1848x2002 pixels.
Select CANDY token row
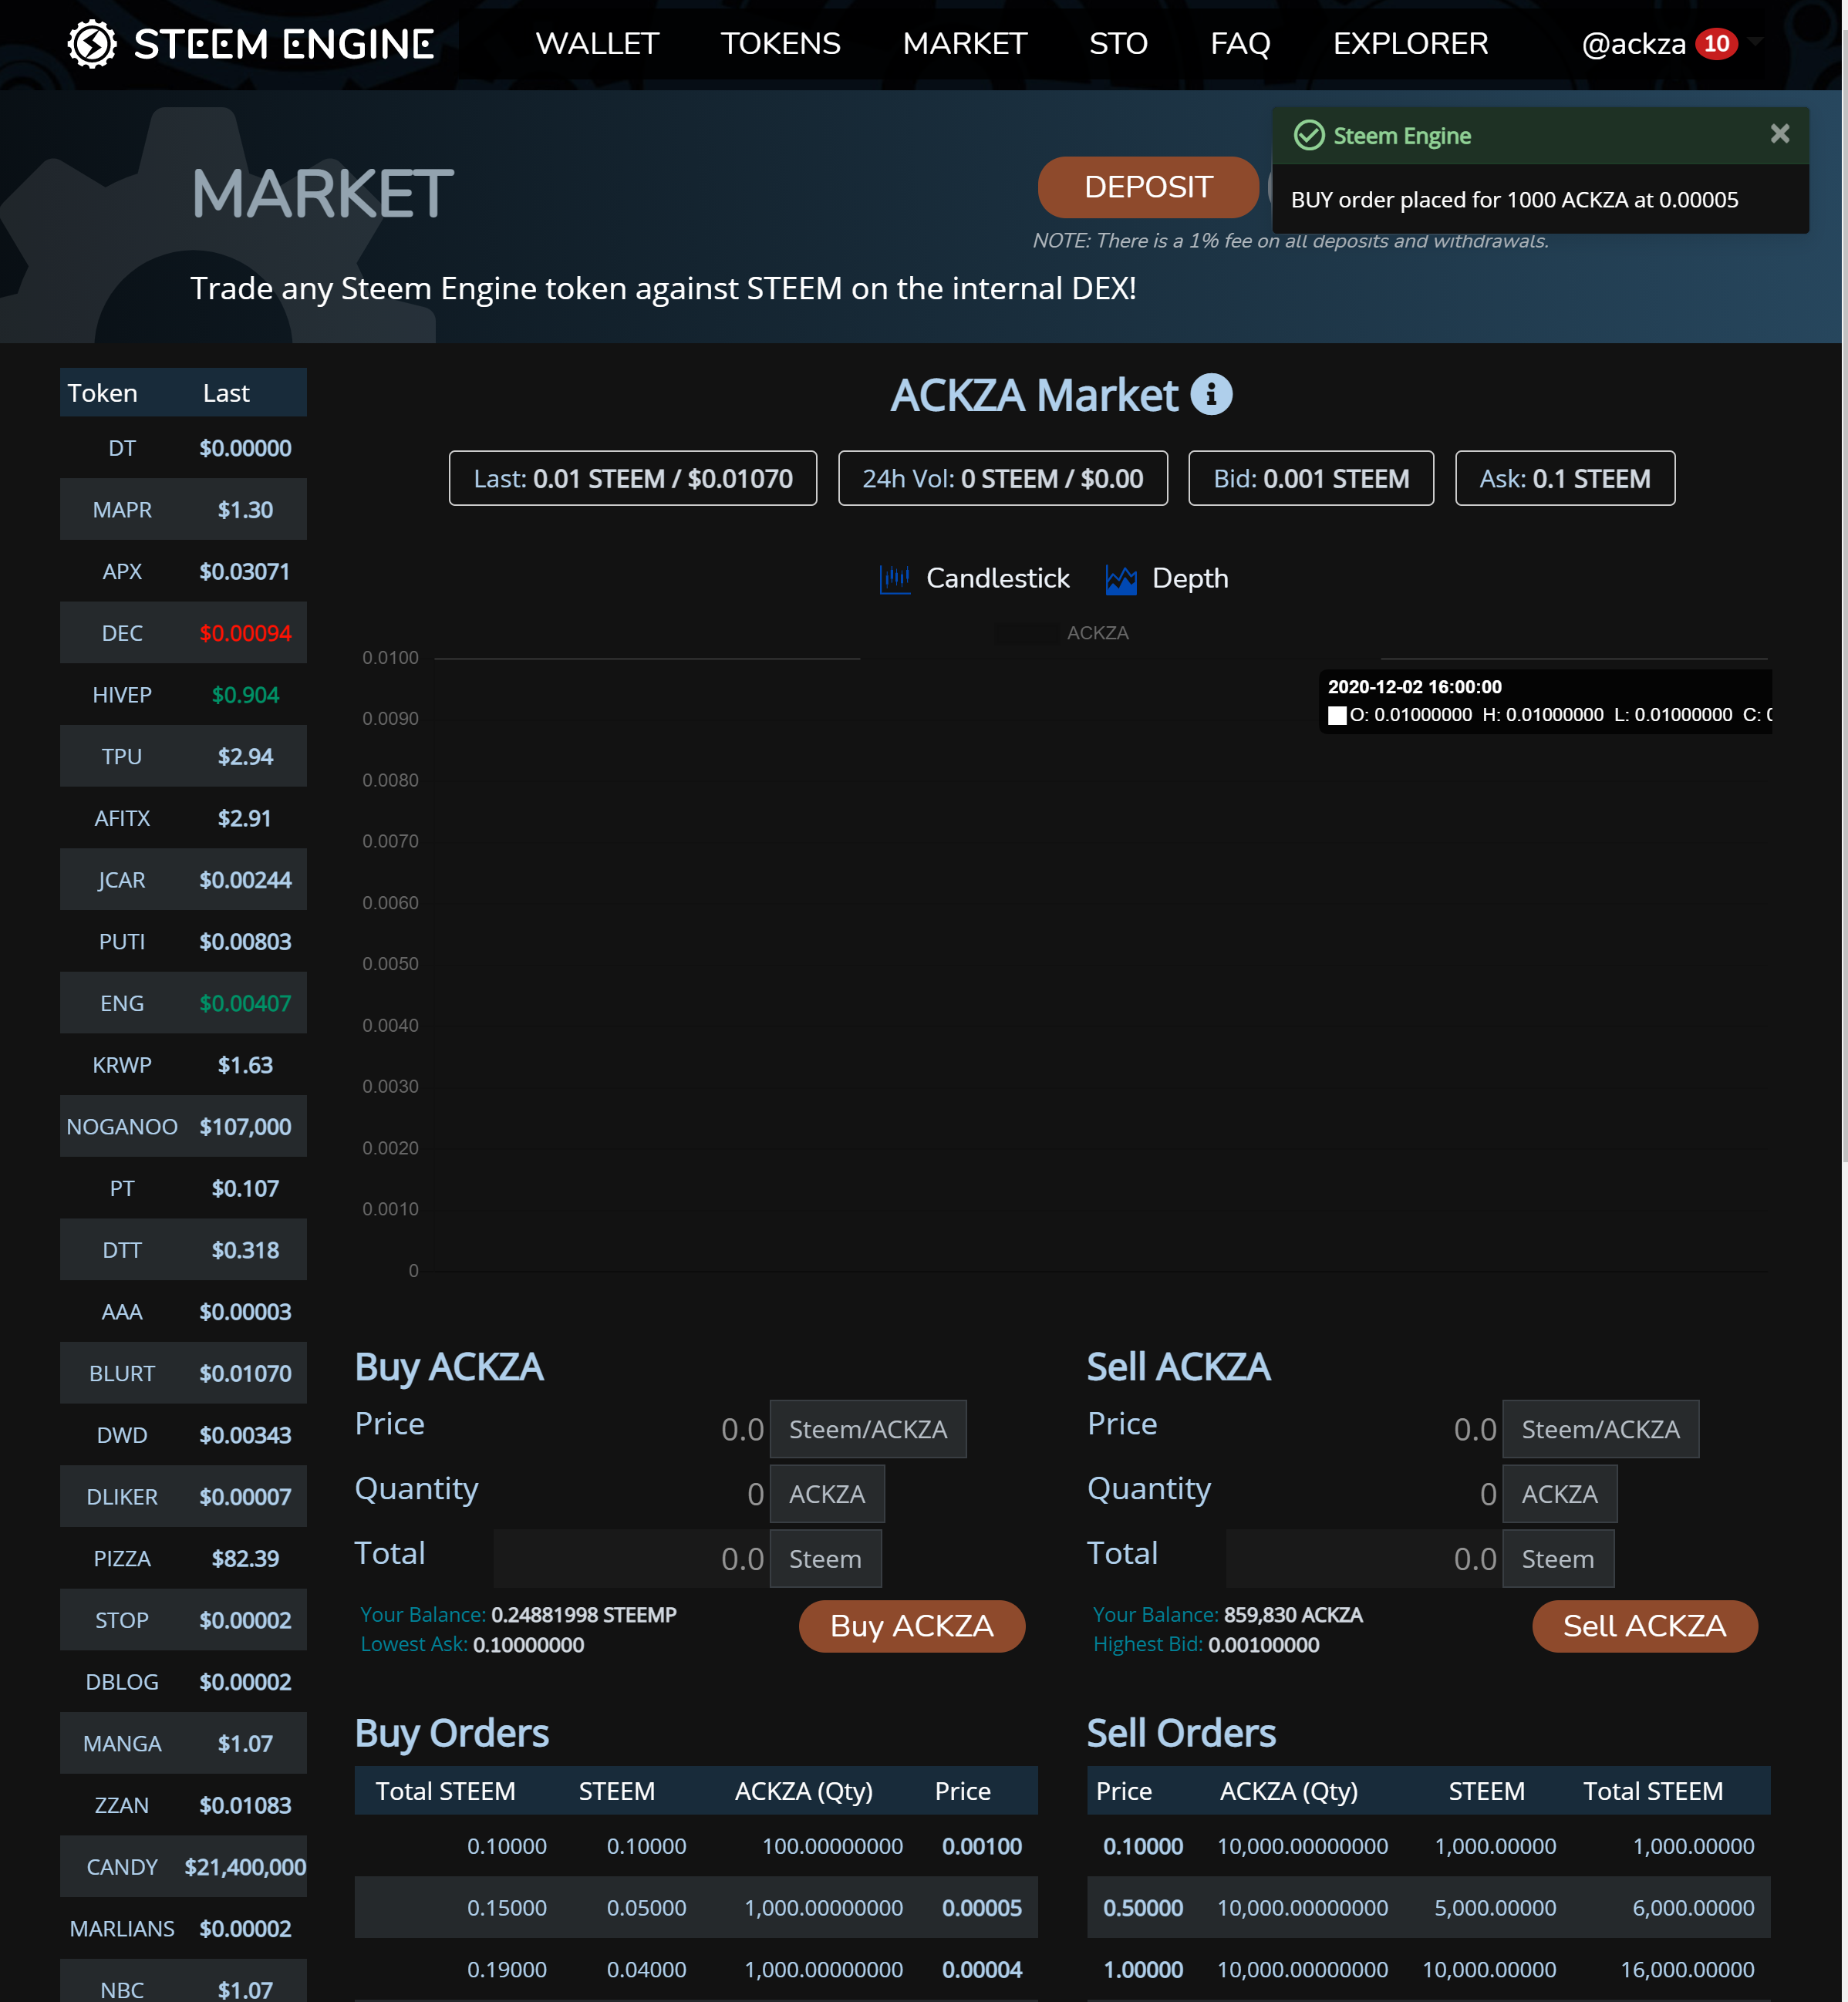(183, 1867)
